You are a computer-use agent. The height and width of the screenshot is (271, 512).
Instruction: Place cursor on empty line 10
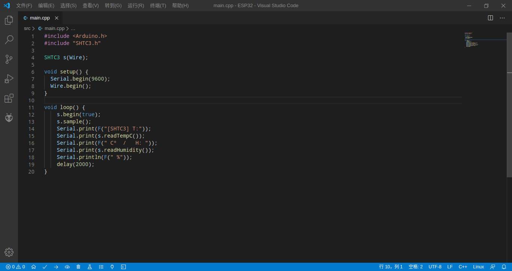click(253, 100)
